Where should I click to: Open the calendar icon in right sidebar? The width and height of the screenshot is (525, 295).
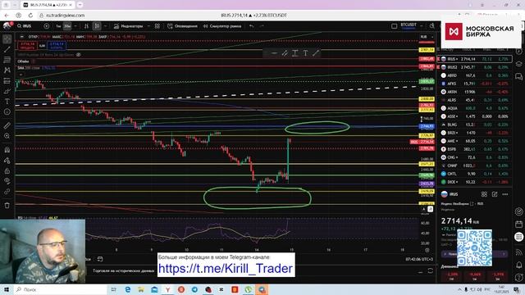[x=518, y=224]
